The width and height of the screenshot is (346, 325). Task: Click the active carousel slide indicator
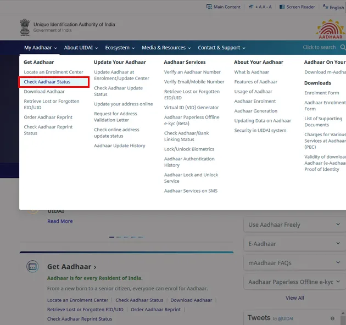[112, 237]
